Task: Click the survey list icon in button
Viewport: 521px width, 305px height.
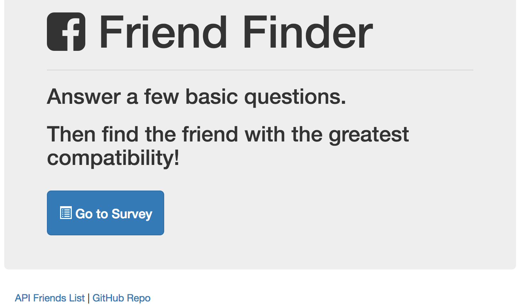Action: click(66, 213)
